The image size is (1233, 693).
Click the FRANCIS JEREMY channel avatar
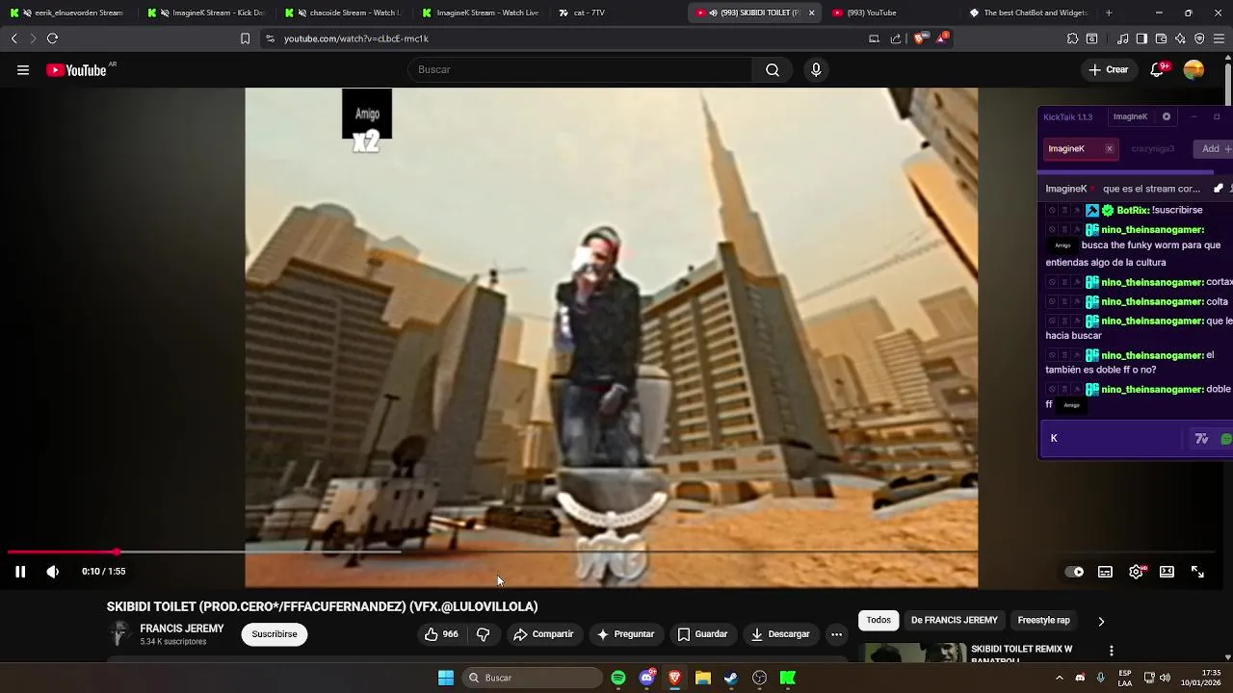(119, 634)
